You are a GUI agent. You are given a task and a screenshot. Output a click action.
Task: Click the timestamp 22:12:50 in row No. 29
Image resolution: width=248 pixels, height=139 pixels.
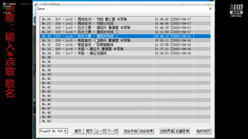coord(162,32)
